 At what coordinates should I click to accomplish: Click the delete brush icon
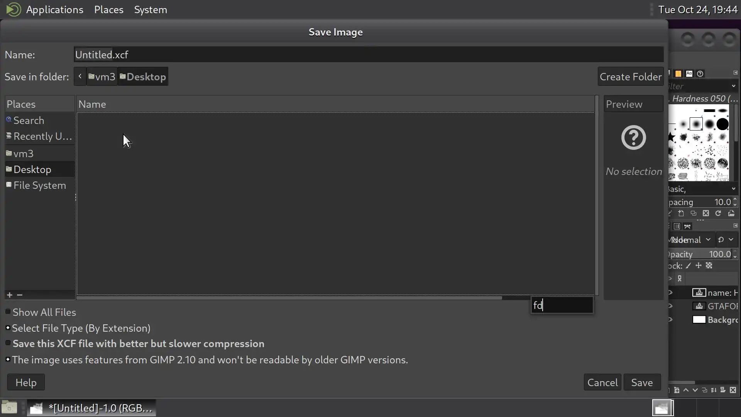[706, 214]
